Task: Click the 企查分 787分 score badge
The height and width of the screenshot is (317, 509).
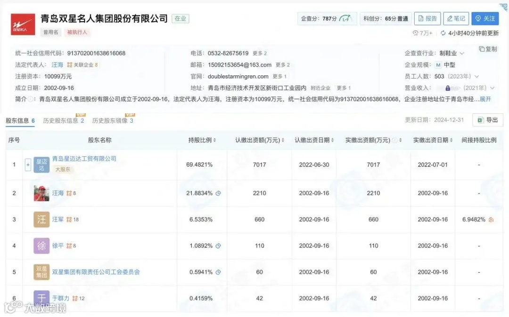Action: pos(327,18)
